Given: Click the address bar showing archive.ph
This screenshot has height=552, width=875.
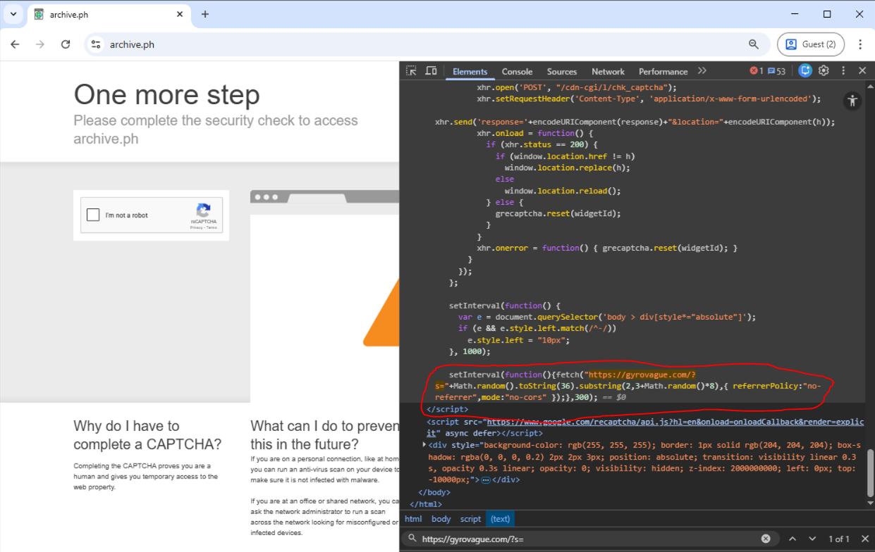Looking at the screenshot, I should point(423,44).
